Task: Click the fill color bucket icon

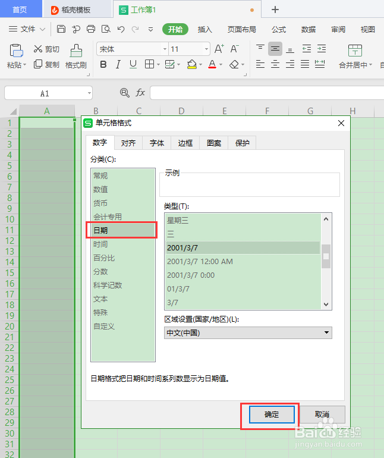Action: pyautogui.click(x=192, y=64)
